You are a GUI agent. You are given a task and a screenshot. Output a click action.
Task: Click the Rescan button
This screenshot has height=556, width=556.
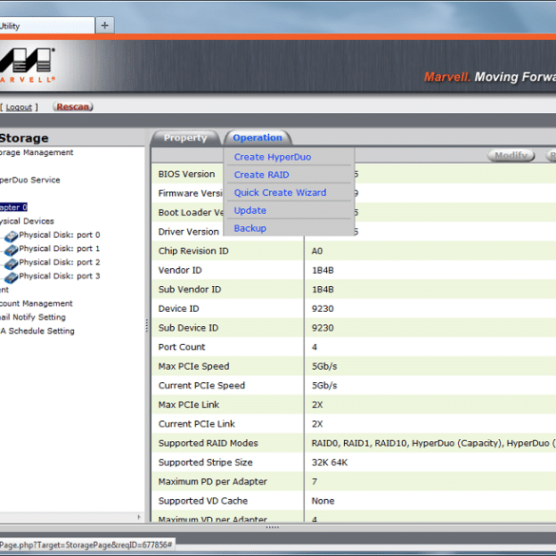(x=73, y=106)
